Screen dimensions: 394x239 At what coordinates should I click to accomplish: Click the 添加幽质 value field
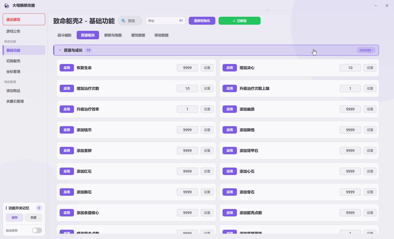[x=350, y=109]
